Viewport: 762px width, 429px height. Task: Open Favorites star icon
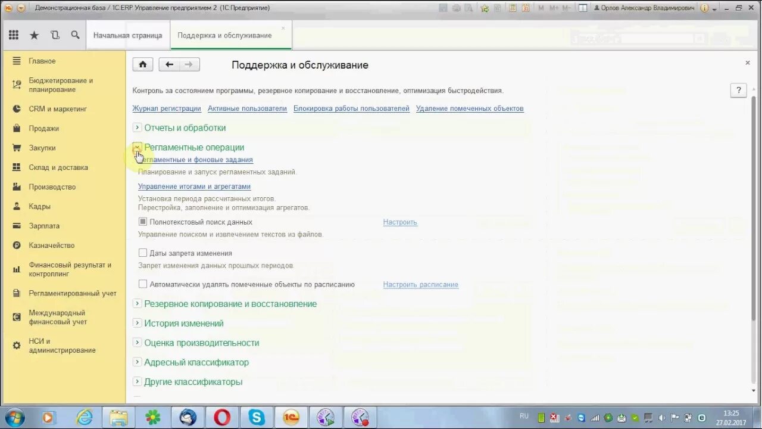[x=34, y=35]
